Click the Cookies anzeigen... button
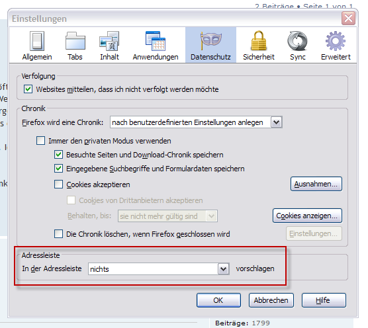The width and height of the screenshot is (368, 328). pyautogui.click(x=307, y=216)
